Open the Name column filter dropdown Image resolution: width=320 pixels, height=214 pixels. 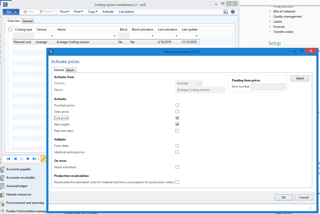pyautogui.click(x=115, y=36)
